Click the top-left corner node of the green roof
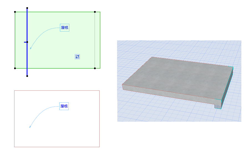This screenshot has height=156, width=248. tap(15, 12)
